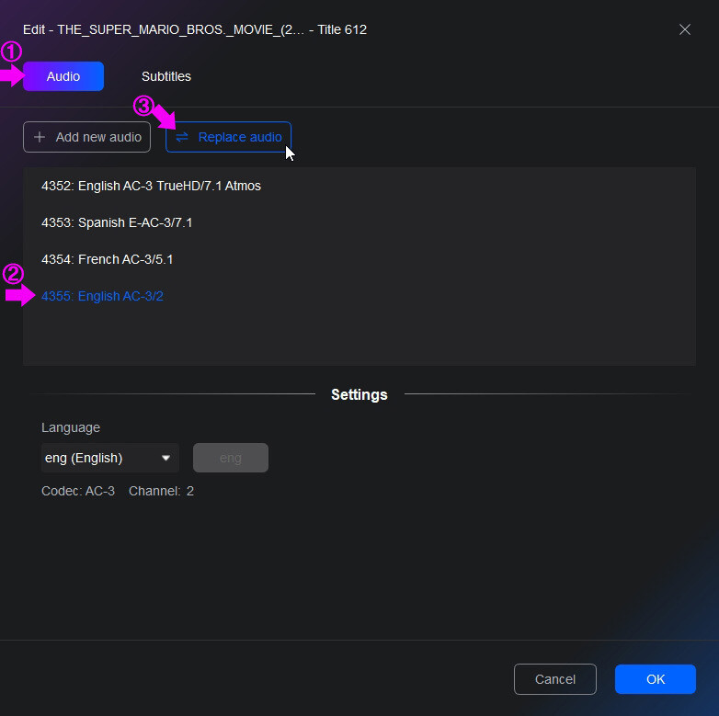Click the Settings section heading

[x=359, y=394]
